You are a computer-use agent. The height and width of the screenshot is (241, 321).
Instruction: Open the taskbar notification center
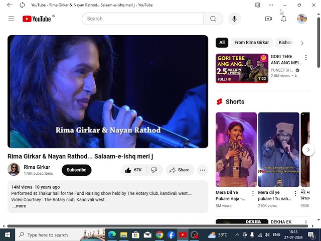[x=311, y=235]
